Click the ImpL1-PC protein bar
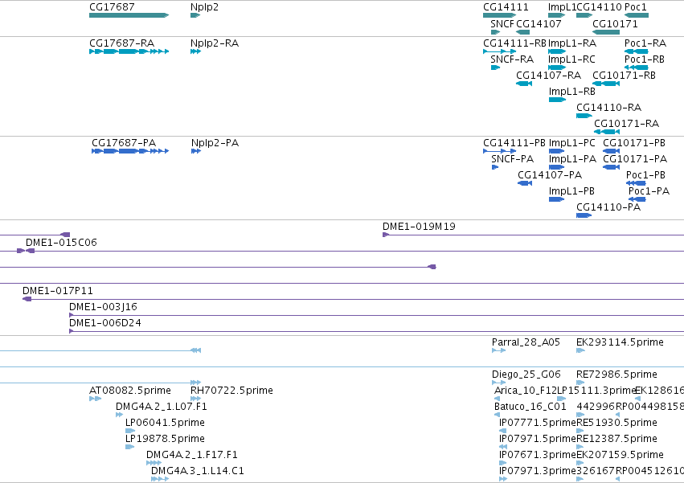 [x=557, y=151]
